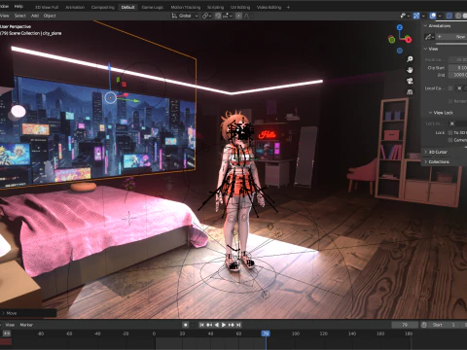Open the viewport Select menu
This screenshot has width=467, height=350.
pyautogui.click(x=19, y=16)
